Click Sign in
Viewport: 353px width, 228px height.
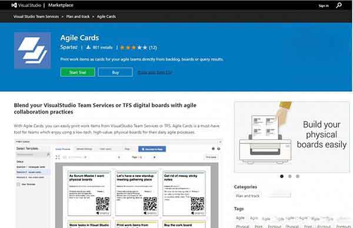[x=324, y=6]
